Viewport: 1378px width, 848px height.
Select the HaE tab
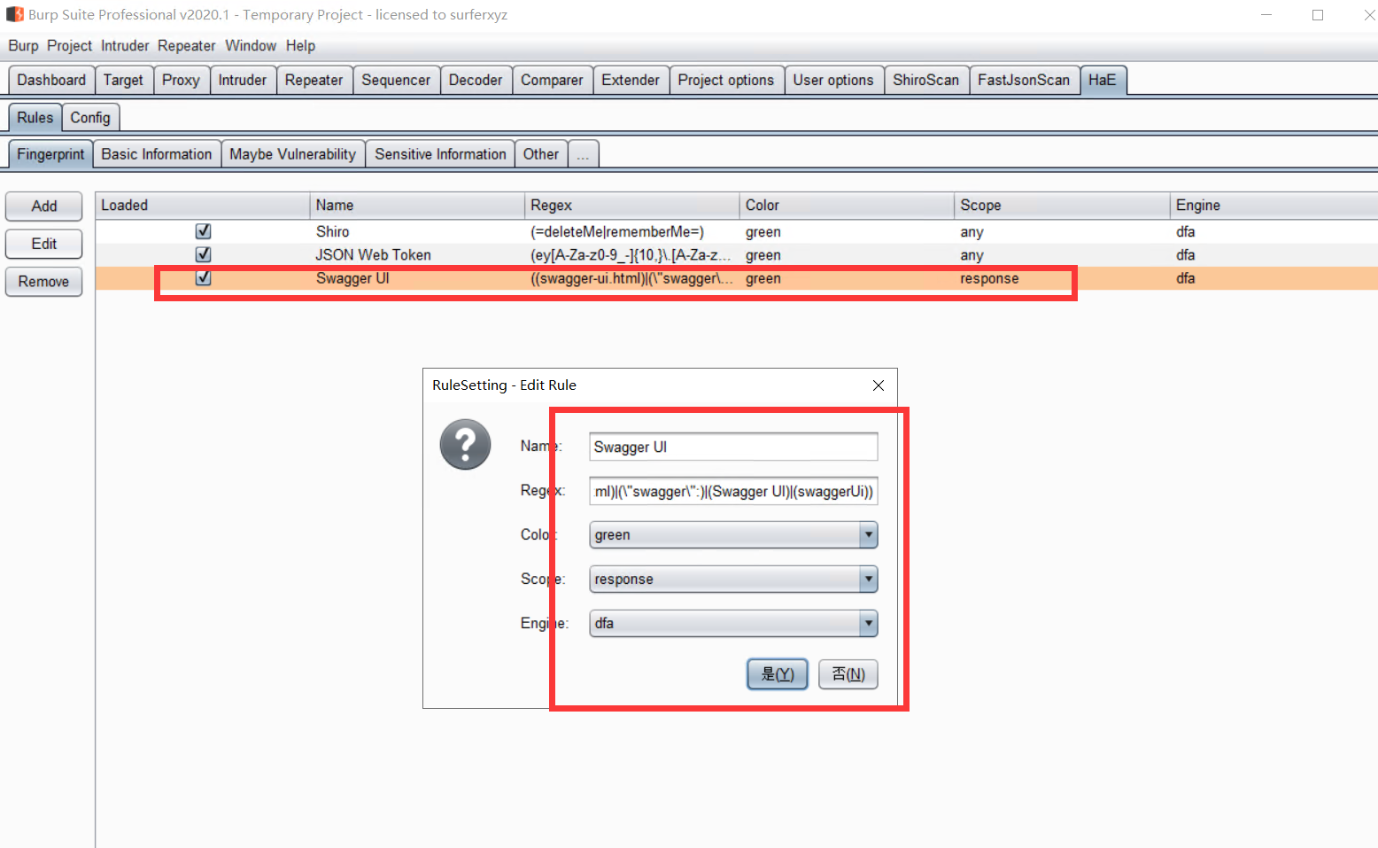click(x=1103, y=80)
